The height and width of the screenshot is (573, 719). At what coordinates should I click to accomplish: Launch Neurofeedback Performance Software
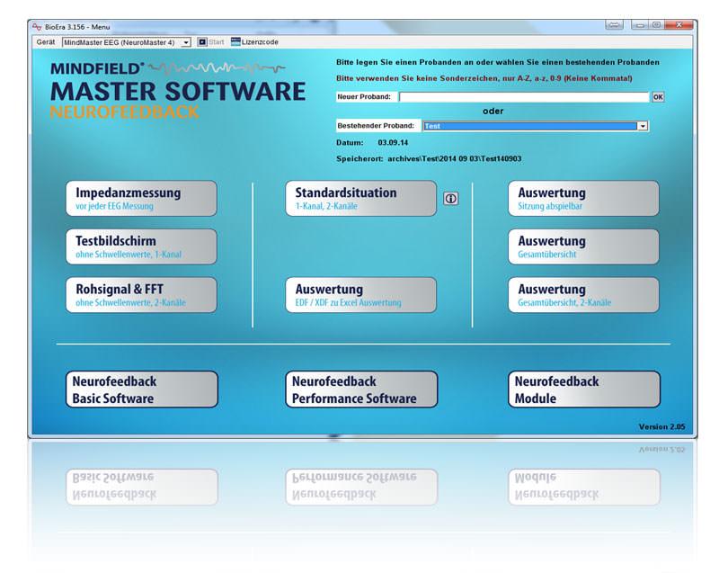pyautogui.click(x=361, y=389)
